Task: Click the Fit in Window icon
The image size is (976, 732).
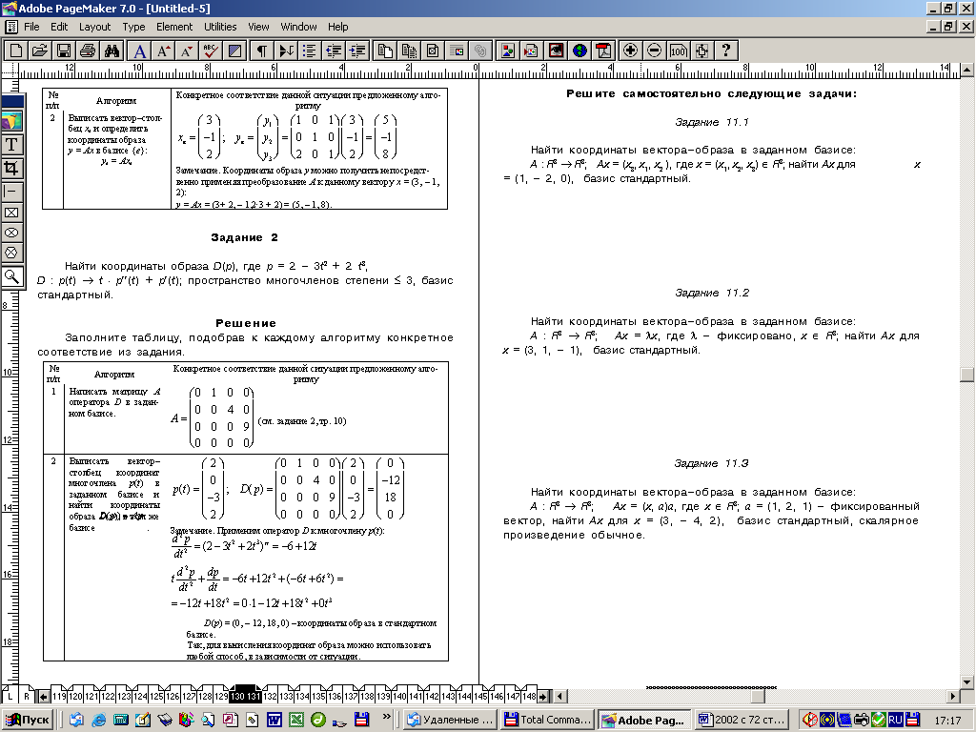Action: tap(701, 51)
